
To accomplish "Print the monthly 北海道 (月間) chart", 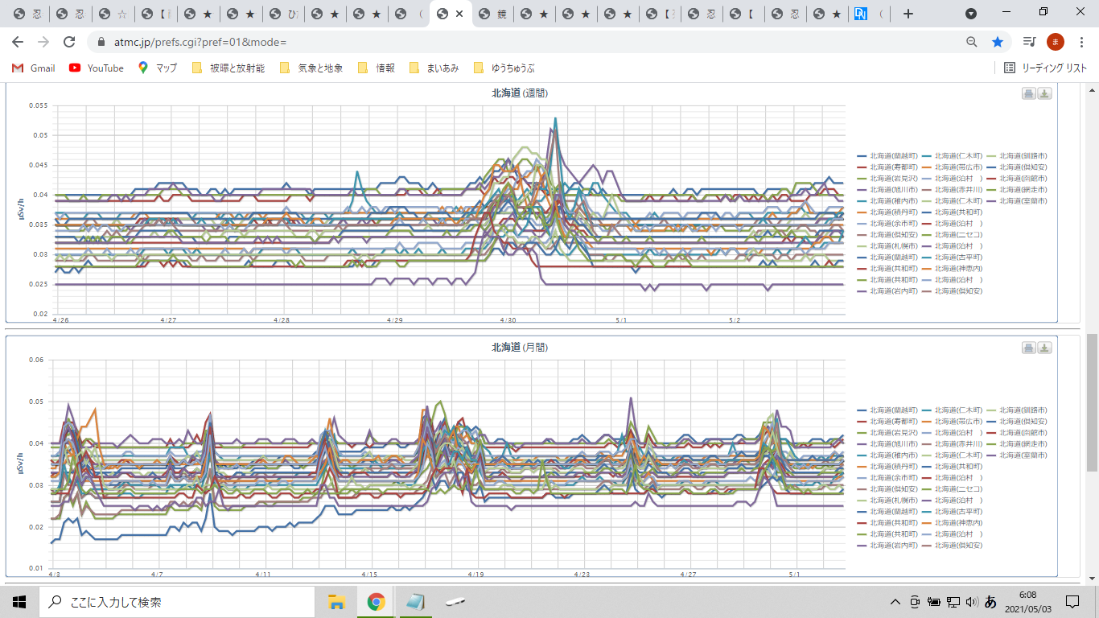I will [1028, 348].
